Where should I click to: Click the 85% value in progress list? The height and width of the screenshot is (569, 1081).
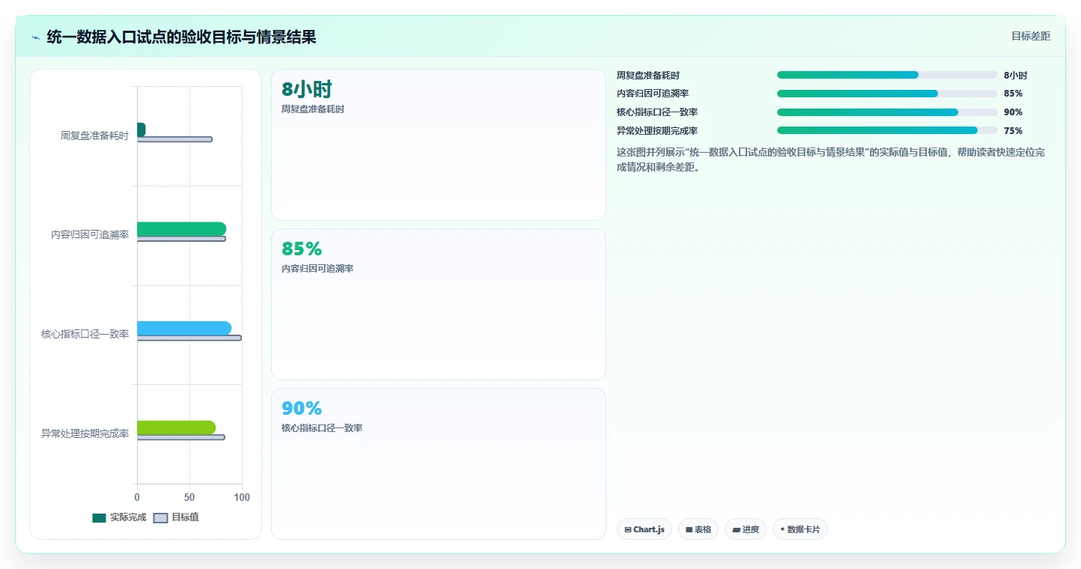[x=1013, y=94]
